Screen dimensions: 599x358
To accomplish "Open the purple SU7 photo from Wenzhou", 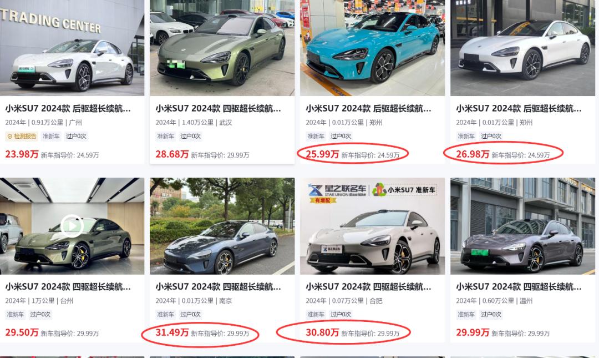I will pyautogui.click(x=522, y=226).
